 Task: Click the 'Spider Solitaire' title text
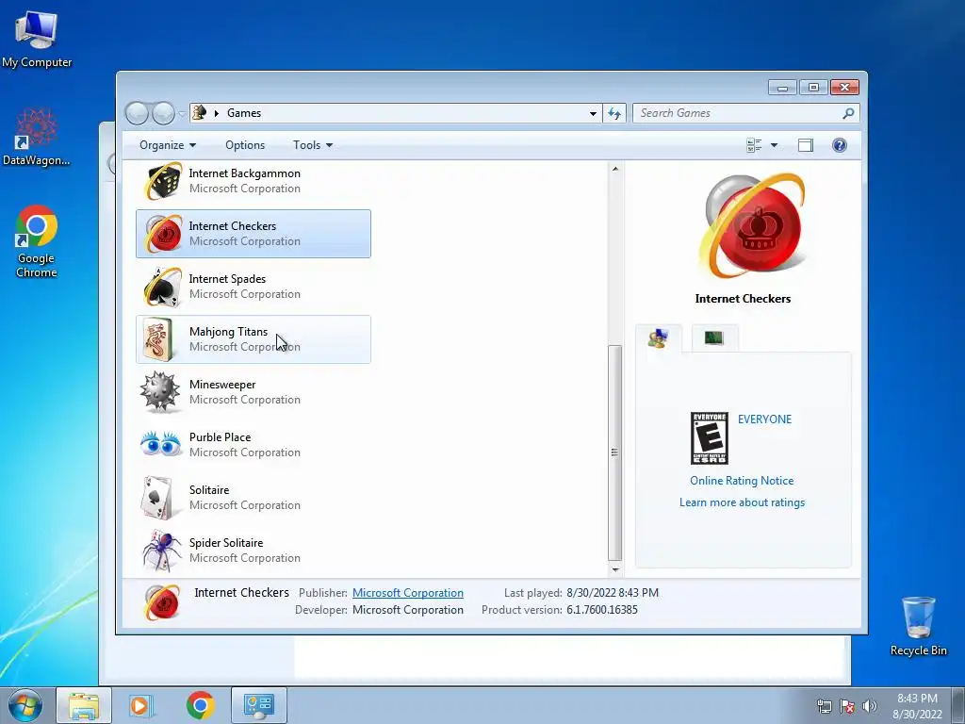coord(226,543)
